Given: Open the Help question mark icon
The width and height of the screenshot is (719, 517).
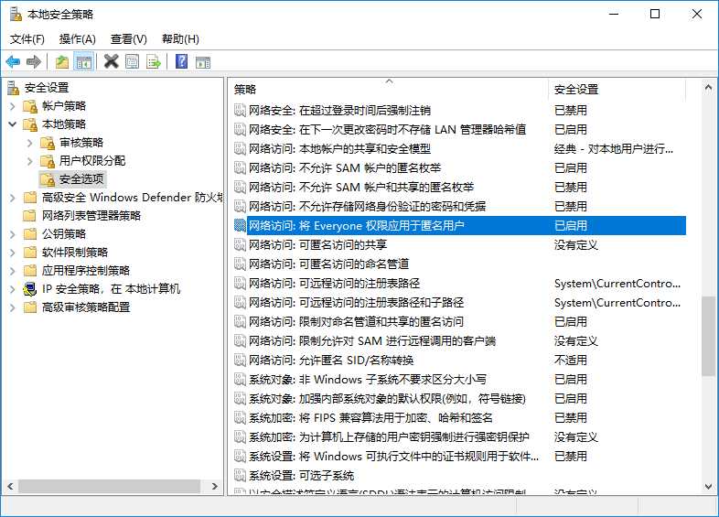Looking at the screenshot, I should click(x=182, y=61).
